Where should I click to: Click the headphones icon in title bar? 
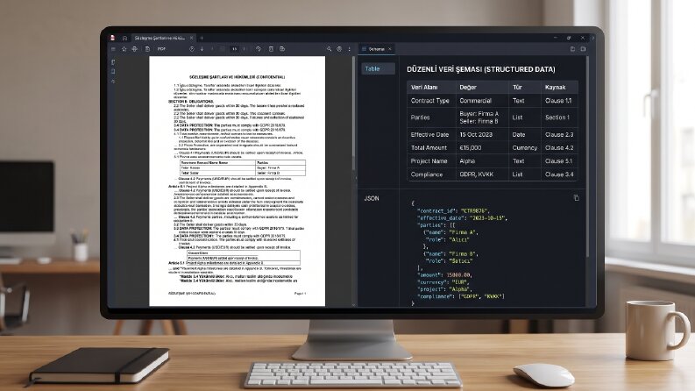[x=124, y=38]
